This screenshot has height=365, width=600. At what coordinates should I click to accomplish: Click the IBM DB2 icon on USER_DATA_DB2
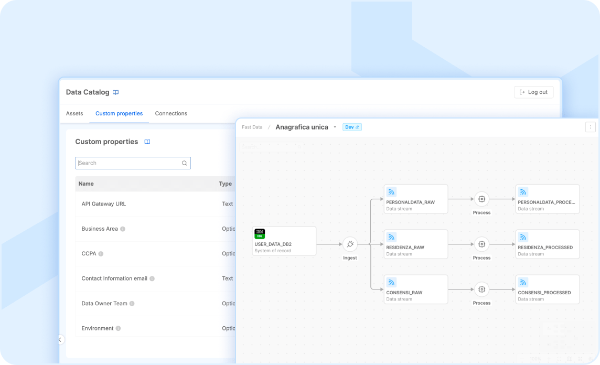click(260, 233)
